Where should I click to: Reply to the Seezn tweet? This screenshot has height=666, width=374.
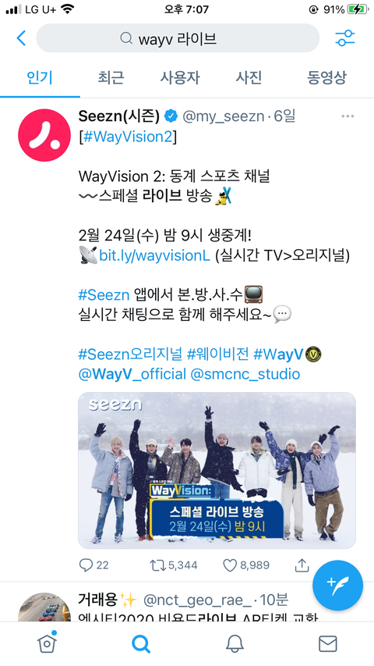(86, 565)
